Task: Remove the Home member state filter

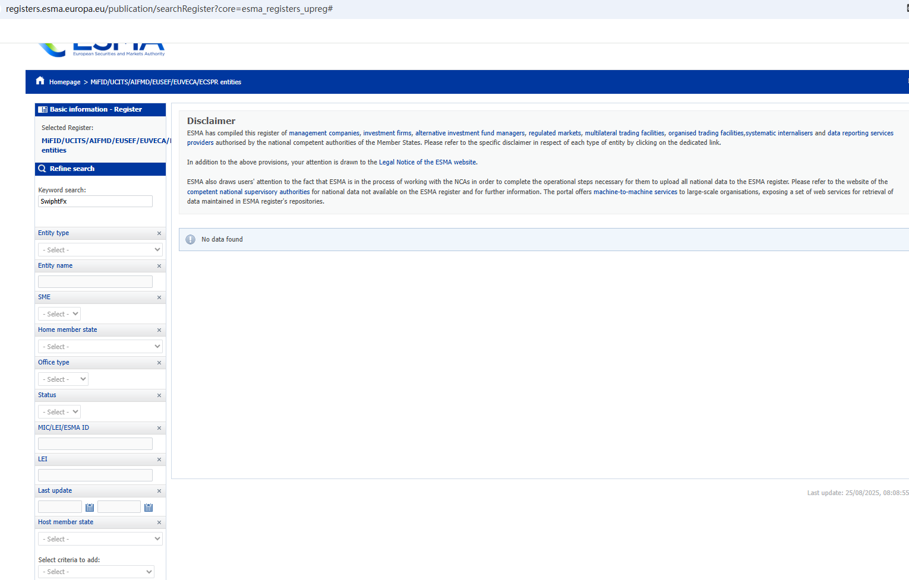Action: 159,330
